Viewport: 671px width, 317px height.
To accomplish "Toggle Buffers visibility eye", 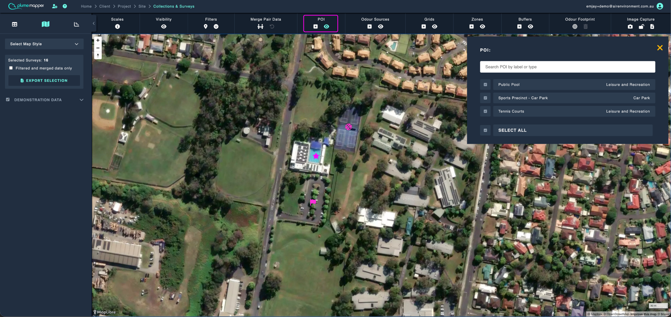I will click(530, 27).
